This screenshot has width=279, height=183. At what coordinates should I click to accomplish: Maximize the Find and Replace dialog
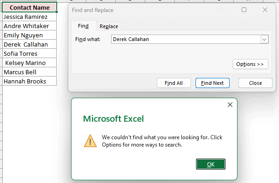tap(244, 10)
